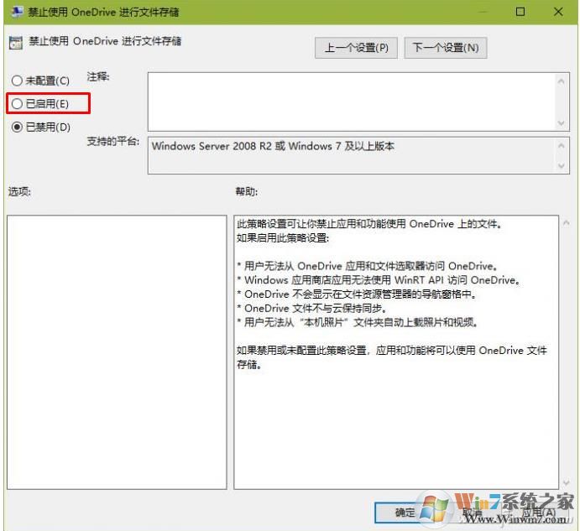Click the supported platform text 'Windows Server 2008 R2'
The width and height of the screenshot is (580, 531).
pyautogui.click(x=212, y=146)
